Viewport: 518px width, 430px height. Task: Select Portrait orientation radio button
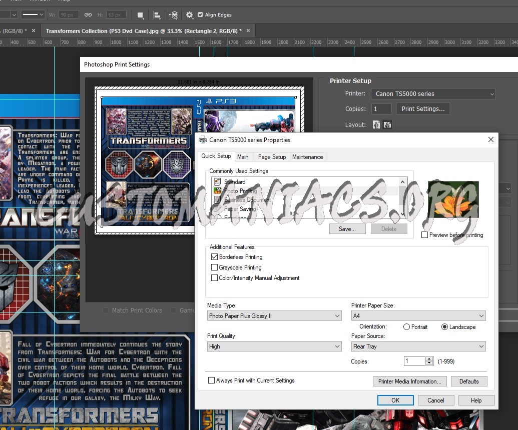pos(406,326)
